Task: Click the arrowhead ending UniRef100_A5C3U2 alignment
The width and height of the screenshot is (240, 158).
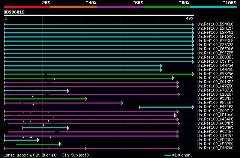Action: pos(38,140)
